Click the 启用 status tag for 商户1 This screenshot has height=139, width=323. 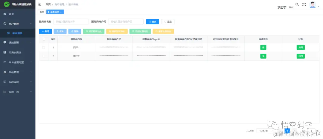(x=301, y=47)
